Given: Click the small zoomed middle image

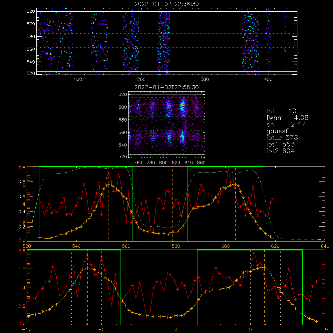Looking at the screenshot, I should click(x=166, y=125).
